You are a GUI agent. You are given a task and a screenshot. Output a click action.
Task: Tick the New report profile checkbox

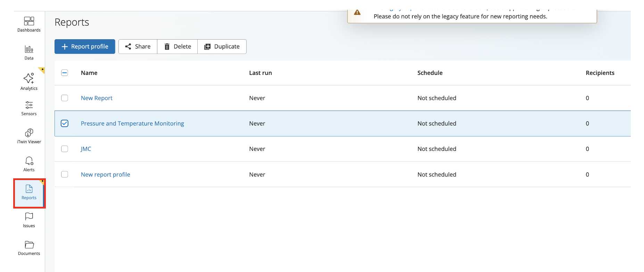[x=65, y=175]
